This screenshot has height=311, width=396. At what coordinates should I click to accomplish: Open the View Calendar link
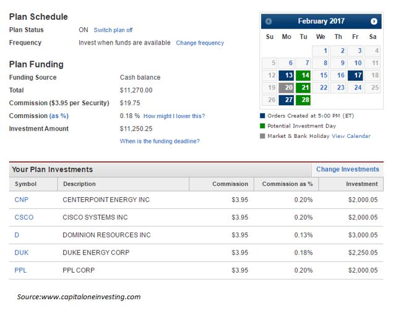click(351, 136)
